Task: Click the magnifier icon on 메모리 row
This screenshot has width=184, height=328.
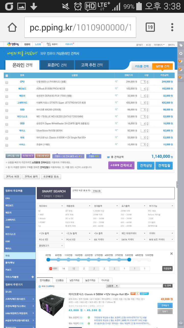Action: [117, 95]
